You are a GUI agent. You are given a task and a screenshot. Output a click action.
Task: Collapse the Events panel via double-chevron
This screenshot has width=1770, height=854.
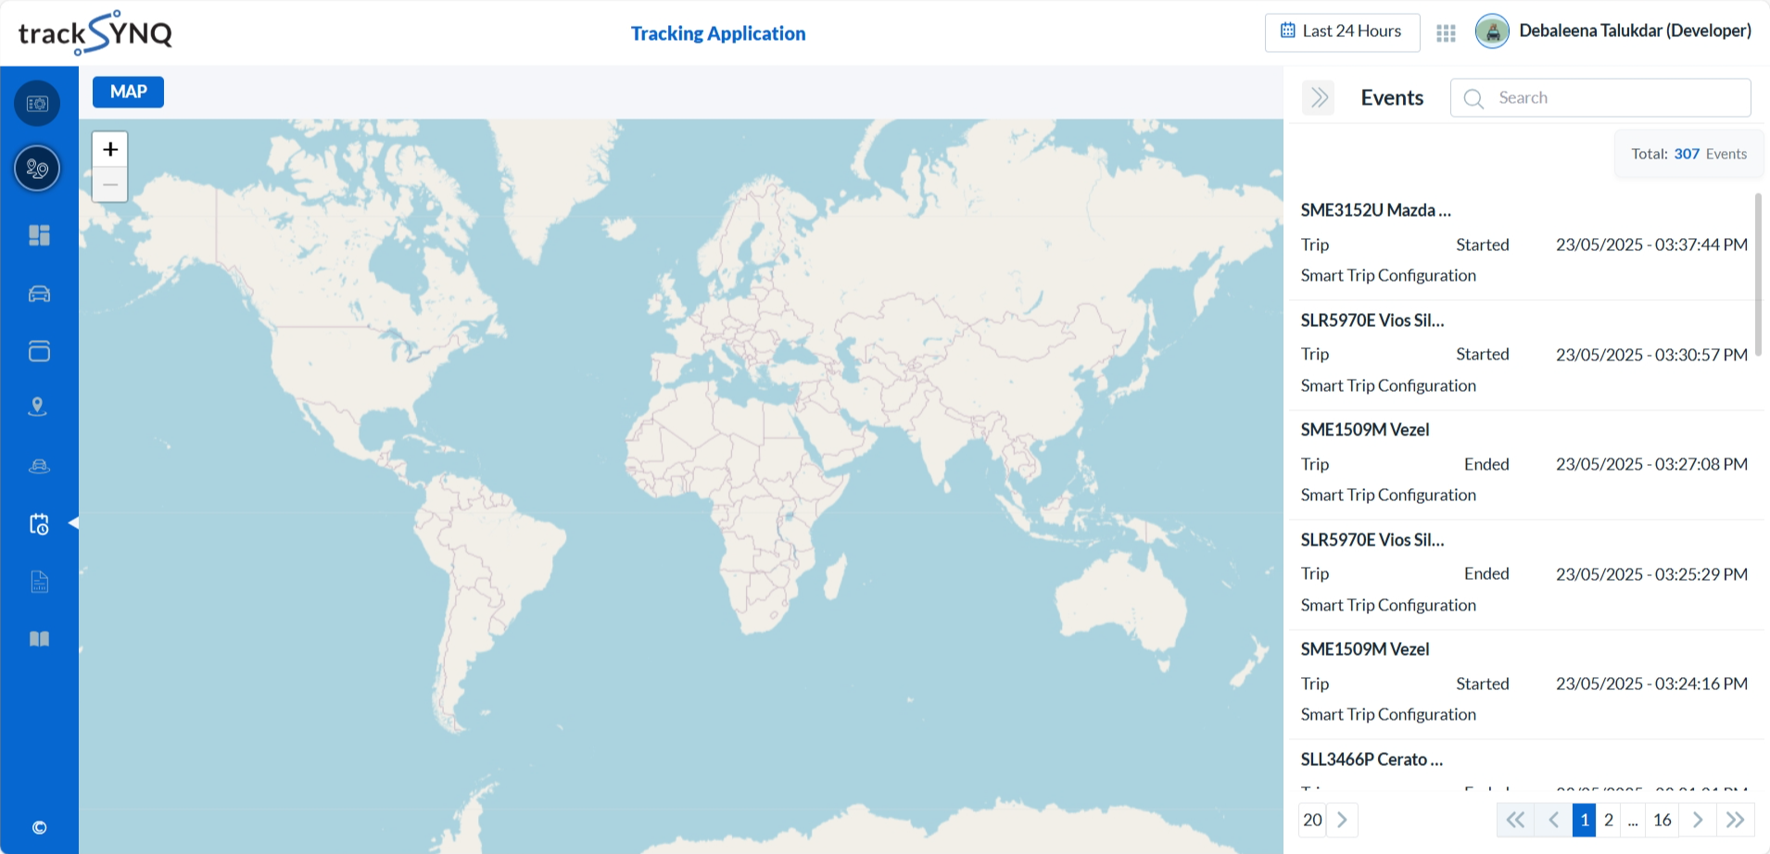[x=1318, y=97]
